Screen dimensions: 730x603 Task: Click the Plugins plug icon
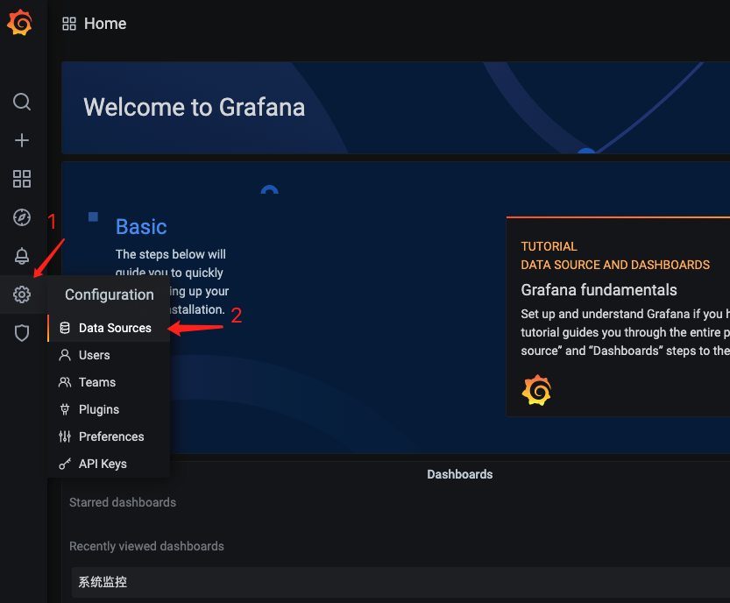[65, 409]
